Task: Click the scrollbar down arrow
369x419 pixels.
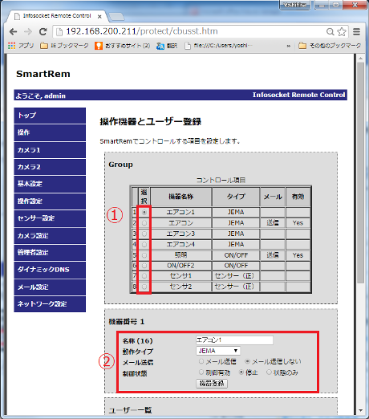Action: [360, 410]
